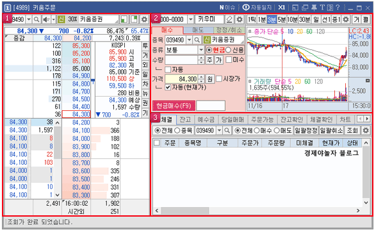The width and height of the screenshot is (376, 232).
Task: Click the left split-layout icon beside 키움증권
Action: tap(124, 19)
